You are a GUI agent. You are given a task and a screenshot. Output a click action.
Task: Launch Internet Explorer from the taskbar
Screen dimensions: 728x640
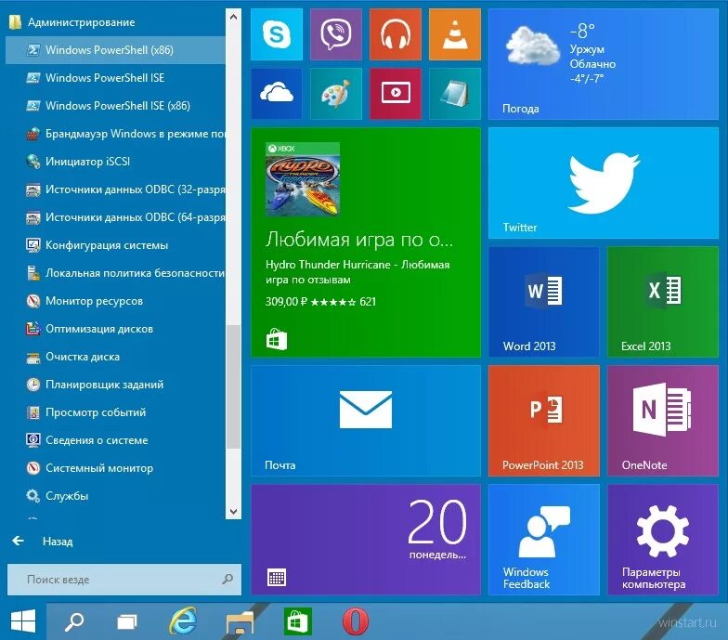183,621
